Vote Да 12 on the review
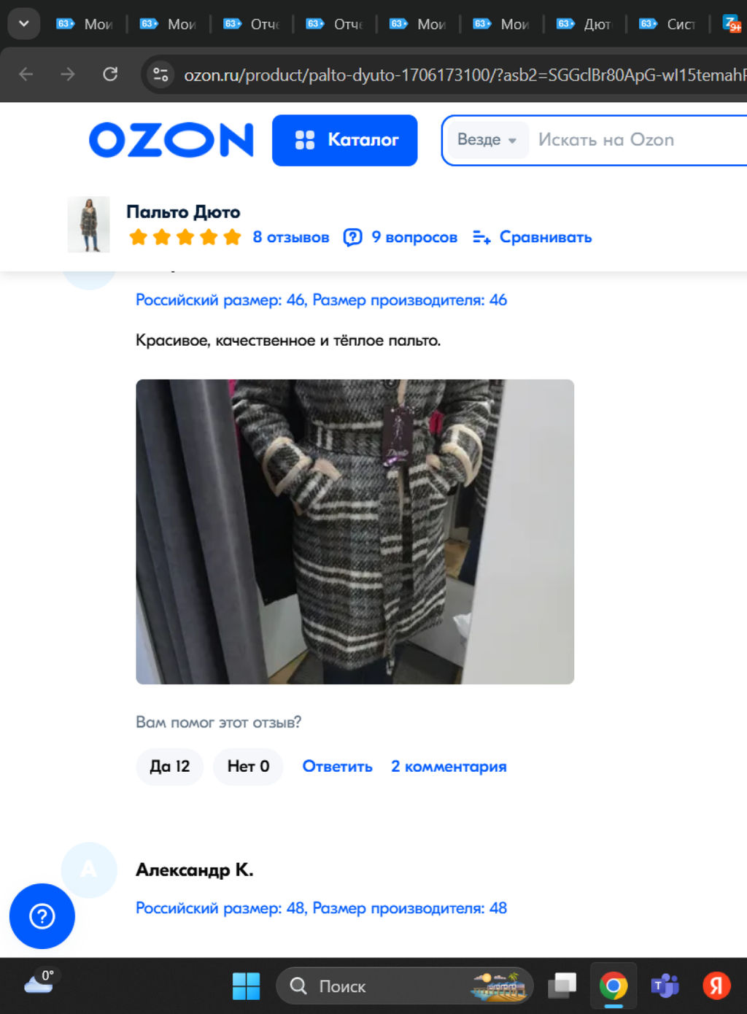 pos(169,767)
